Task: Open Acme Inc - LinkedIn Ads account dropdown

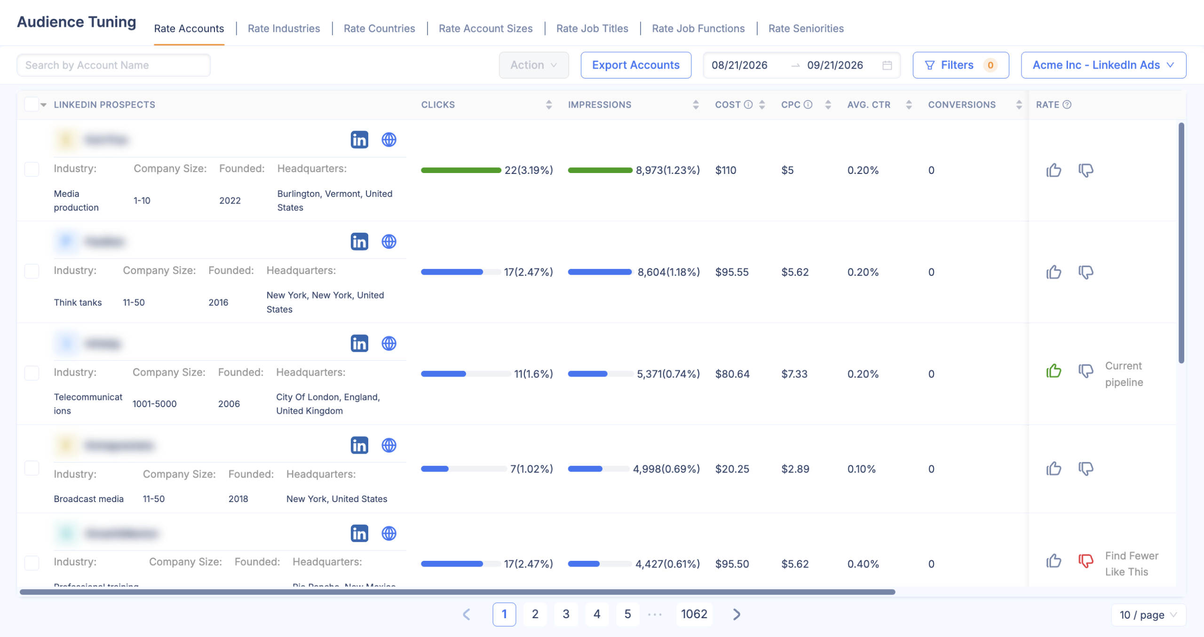Action: point(1103,65)
